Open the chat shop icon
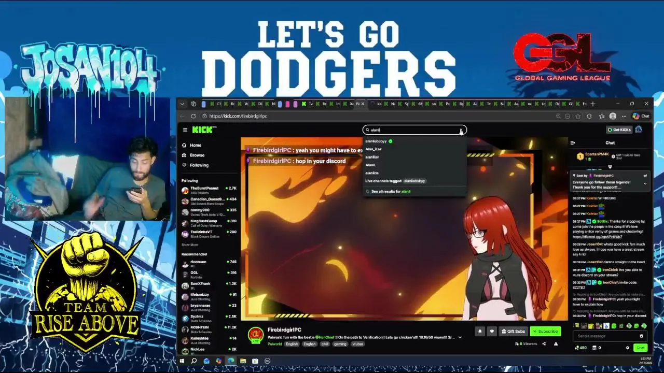The image size is (664, 373). point(596,348)
